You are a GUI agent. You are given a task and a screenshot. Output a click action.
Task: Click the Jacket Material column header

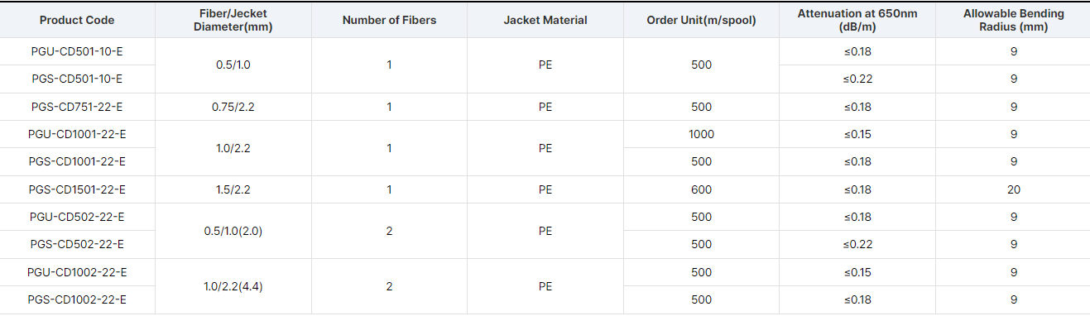[x=545, y=20]
